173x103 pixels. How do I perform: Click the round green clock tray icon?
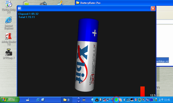[140, 100]
